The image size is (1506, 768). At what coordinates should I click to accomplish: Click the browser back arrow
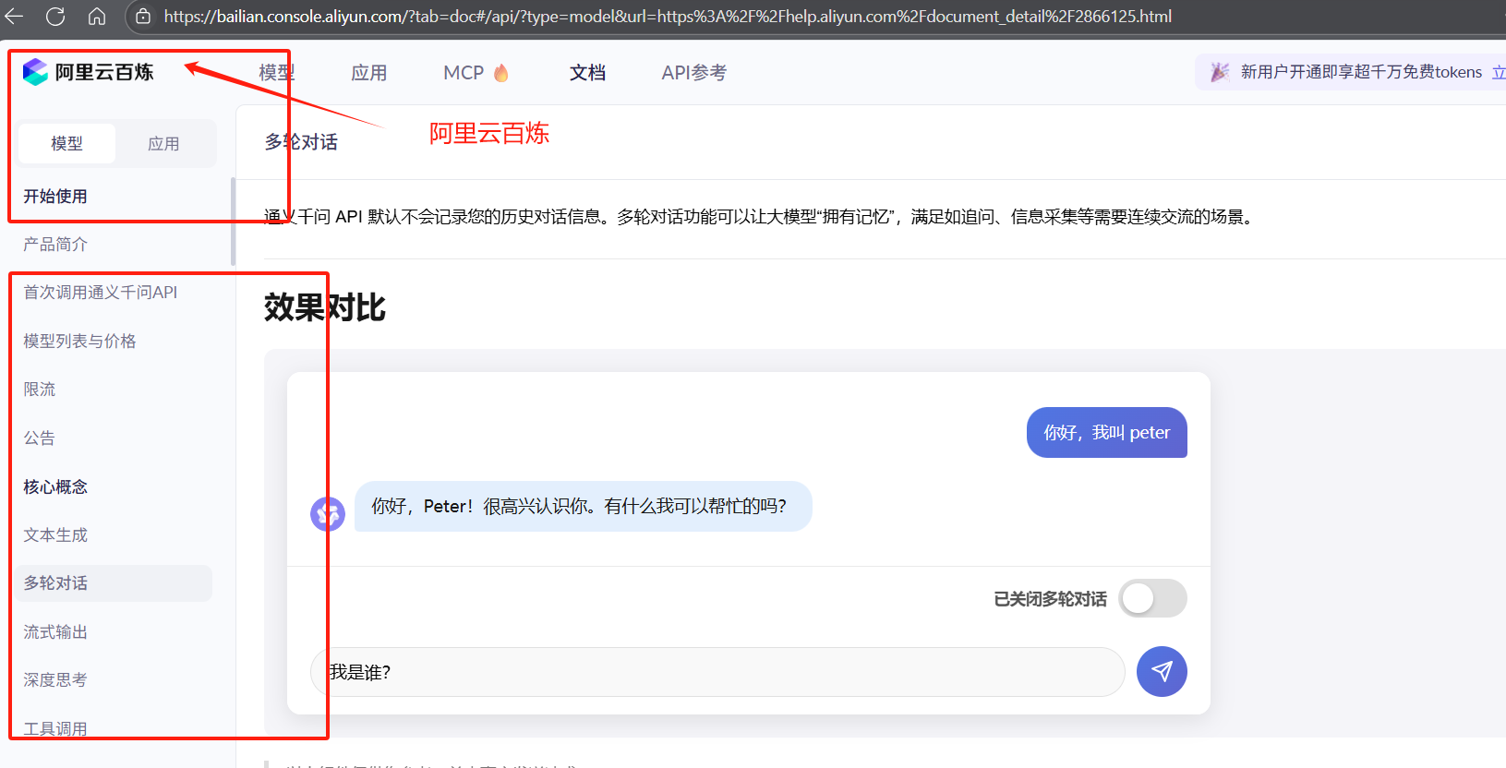pyautogui.click(x=14, y=17)
